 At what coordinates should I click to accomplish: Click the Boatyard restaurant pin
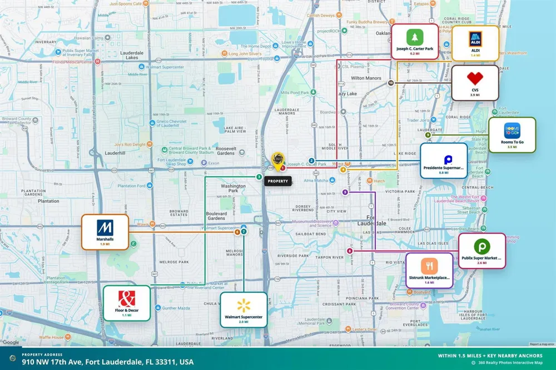(410, 292)
